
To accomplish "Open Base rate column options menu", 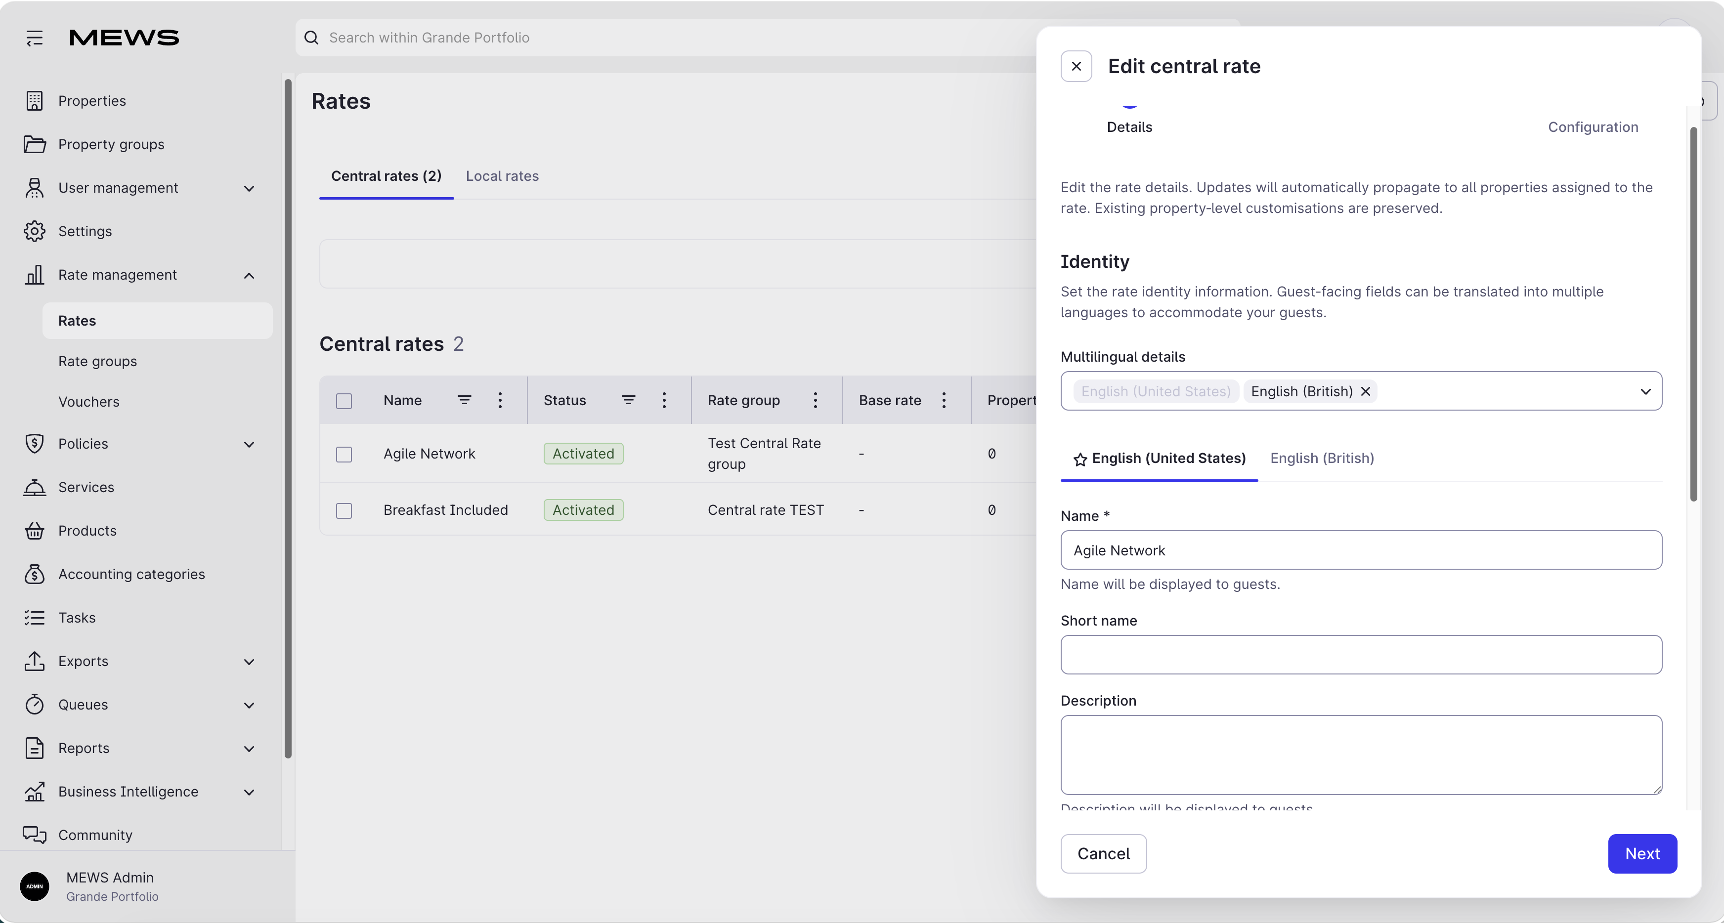I will 944,400.
